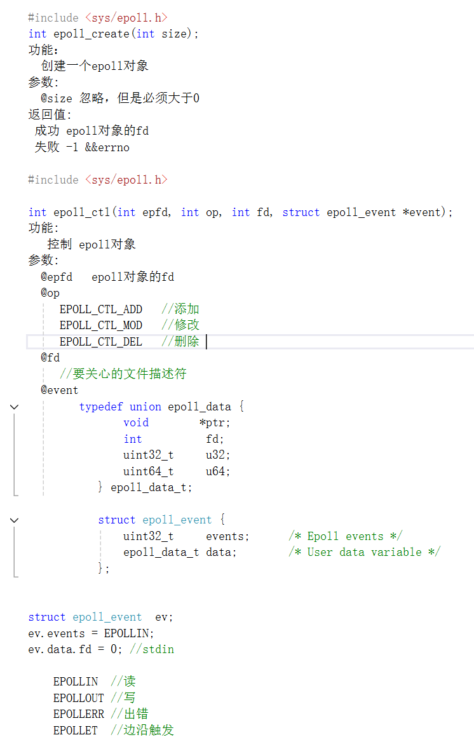Screen dimensions: 474x756
Task: Click the //添加 comment
Action: pos(180,309)
